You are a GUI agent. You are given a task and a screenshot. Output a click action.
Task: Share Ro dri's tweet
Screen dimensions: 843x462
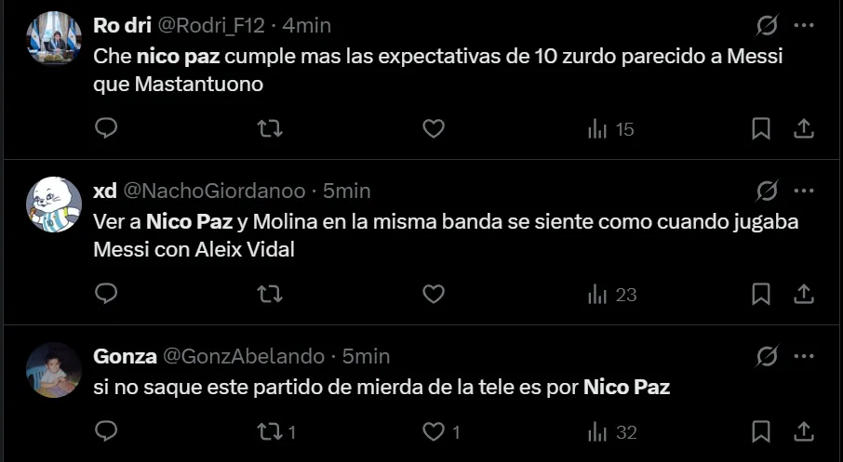[803, 128]
